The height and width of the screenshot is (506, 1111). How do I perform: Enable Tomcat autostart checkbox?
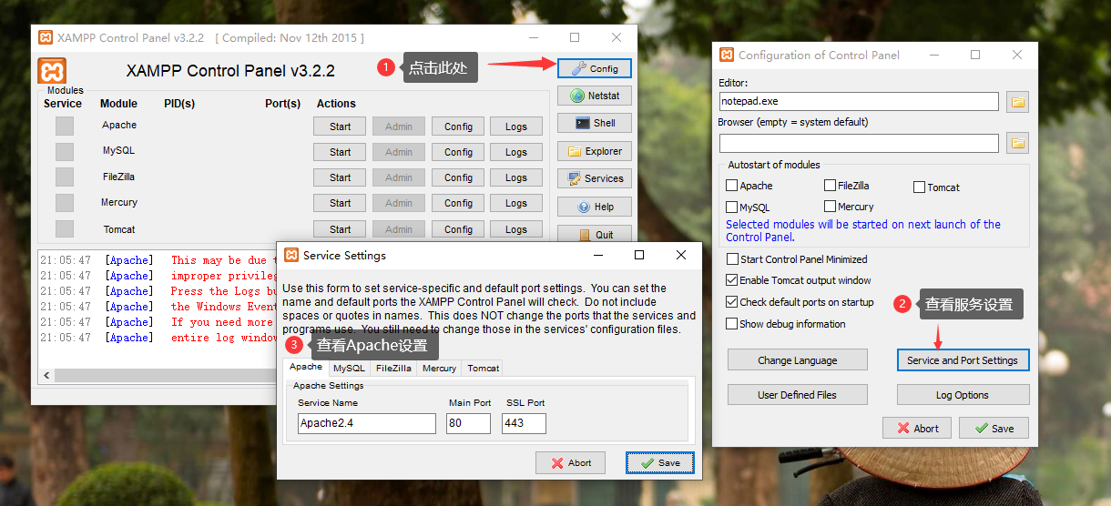click(x=919, y=187)
